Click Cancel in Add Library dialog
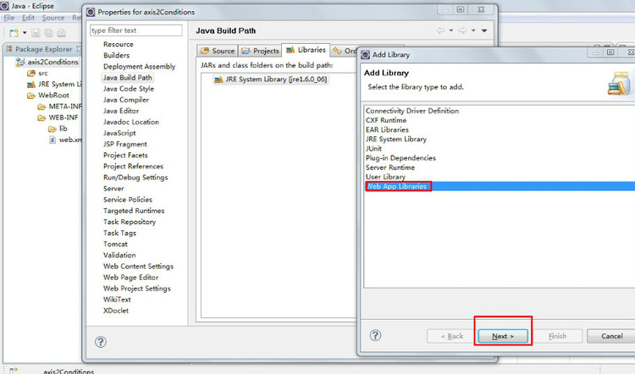The height and width of the screenshot is (374, 635). coord(611,336)
